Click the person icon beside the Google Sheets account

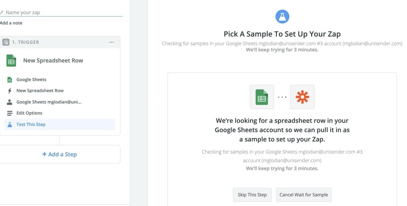(10, 102)
